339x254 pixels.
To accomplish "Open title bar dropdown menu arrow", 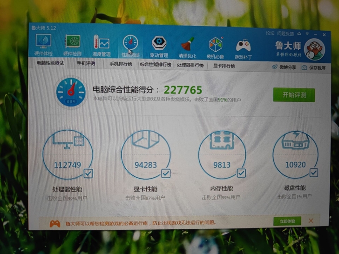I will point(307,34).
